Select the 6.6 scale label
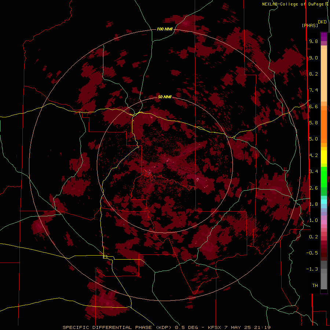 tap(313, 106)
